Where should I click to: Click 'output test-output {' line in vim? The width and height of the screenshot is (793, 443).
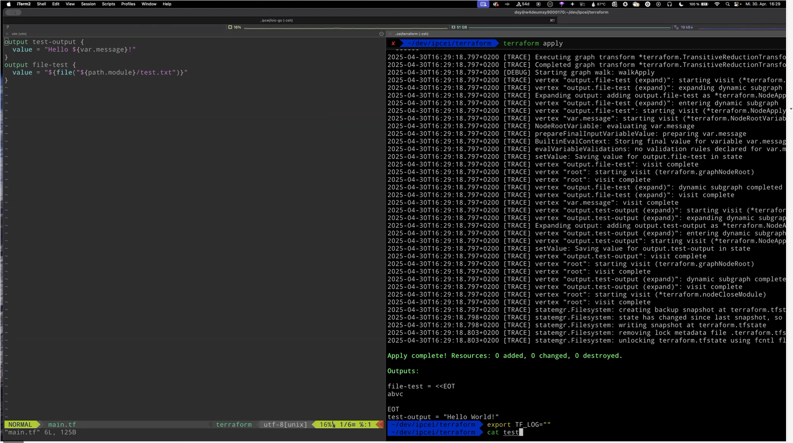tap(44, 42)
